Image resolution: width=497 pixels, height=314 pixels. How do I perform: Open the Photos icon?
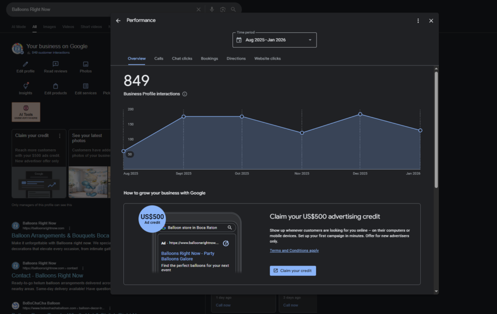[x=85, y=63]
